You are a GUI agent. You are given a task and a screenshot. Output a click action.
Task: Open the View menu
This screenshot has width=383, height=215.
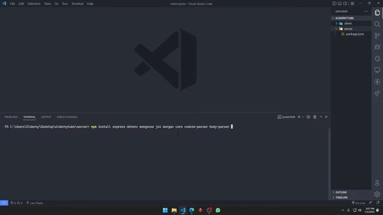[47, 4]
